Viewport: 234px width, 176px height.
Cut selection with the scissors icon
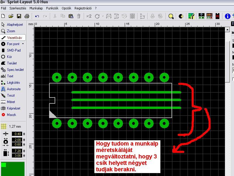click(x=55, y=16)
